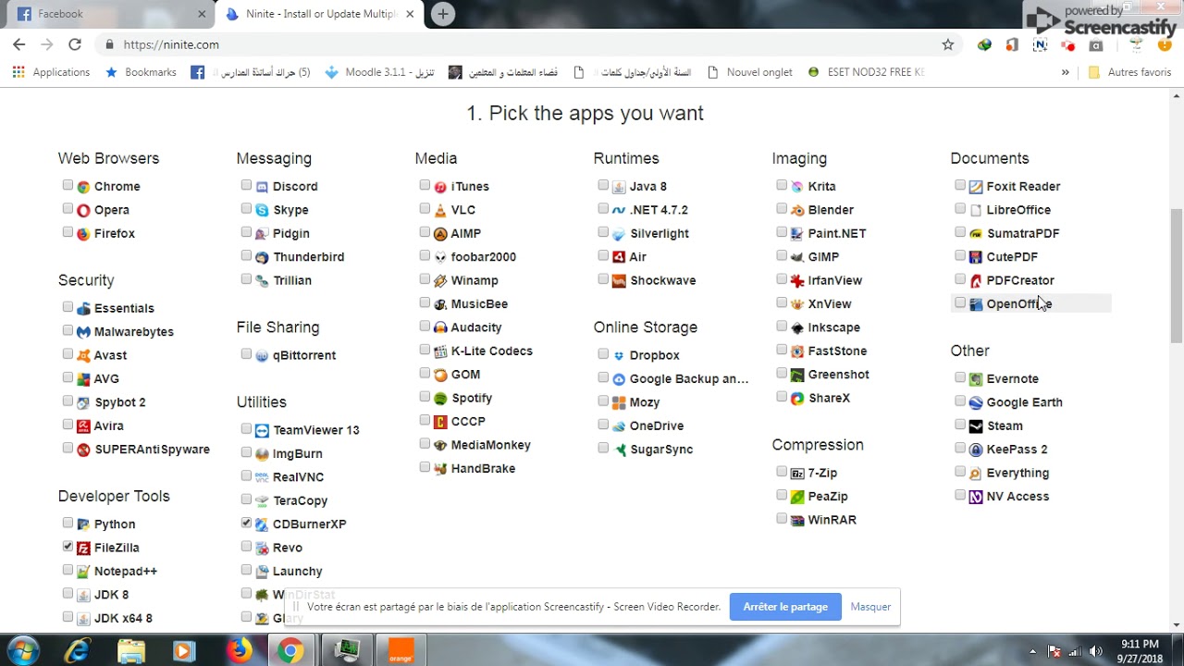Tick the Evernote checkbox

tap(960, 378)
